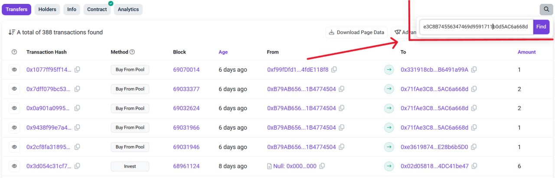The image size is (555, 178).
Task: Open transaction 0x7dff079bc53 link
Action: click(x=48, y=89)
